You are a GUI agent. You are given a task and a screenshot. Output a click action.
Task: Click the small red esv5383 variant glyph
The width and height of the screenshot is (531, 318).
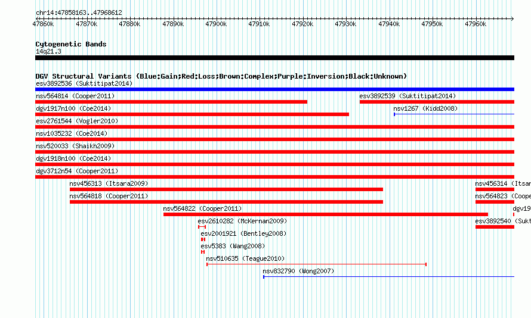coord(203,252)
